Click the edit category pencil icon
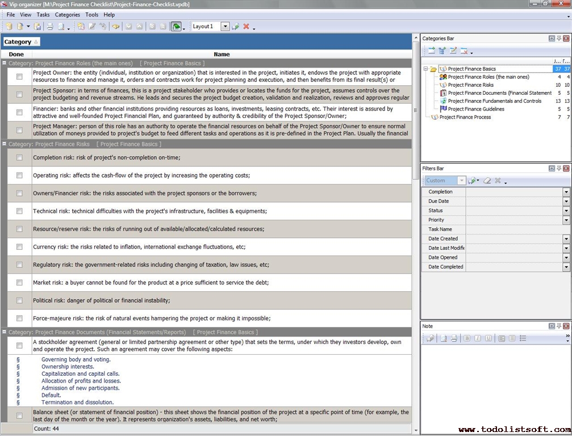The height and width of the screenshot is (436, 572). pos(453,51)
